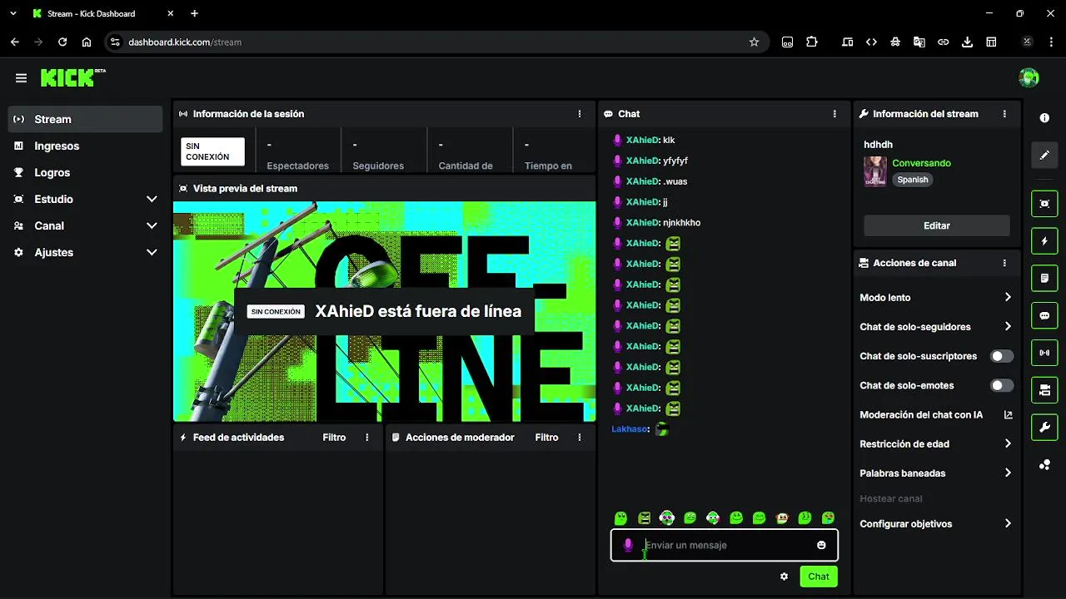Toggle the moderator actions widget icon in the right sidebar
Image resolution: width=1066 pixels, height=599 pixels.
click(x=1044, y=278)
